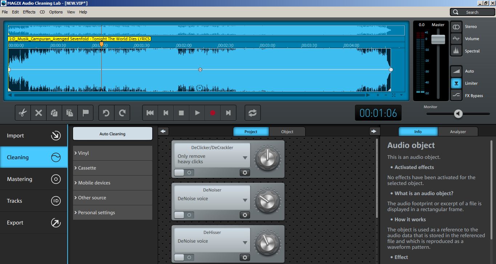Click the paste icon in toolbar
This screenshot has width=496, height=264.
pos(70,113)
